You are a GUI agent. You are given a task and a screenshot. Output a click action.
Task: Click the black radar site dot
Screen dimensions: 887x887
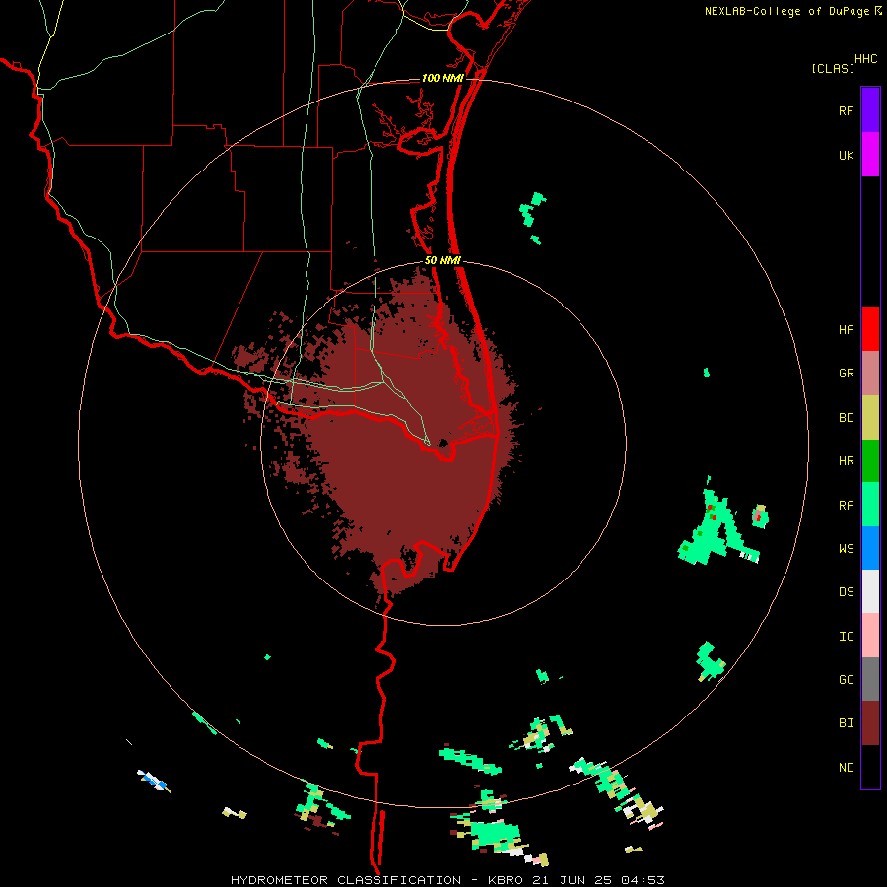[x=443, y=443]
